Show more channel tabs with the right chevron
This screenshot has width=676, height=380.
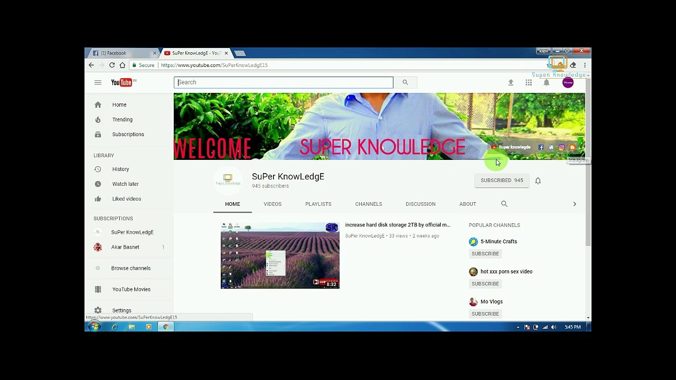[x=575, y=204]
